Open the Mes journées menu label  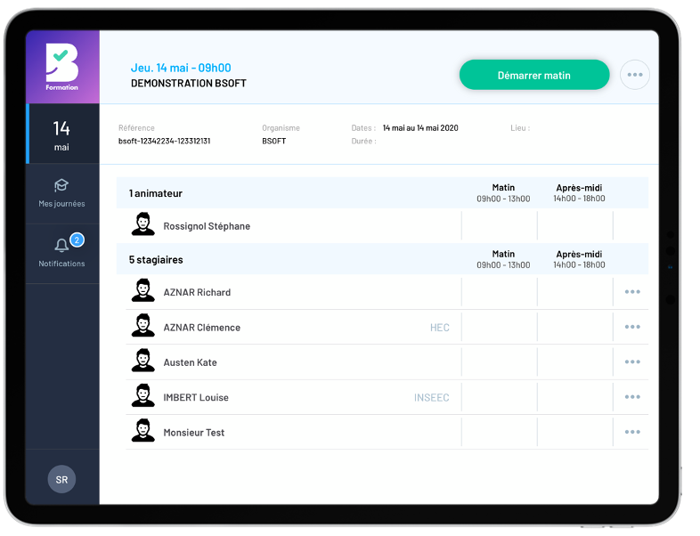click(x=61, y=204)
